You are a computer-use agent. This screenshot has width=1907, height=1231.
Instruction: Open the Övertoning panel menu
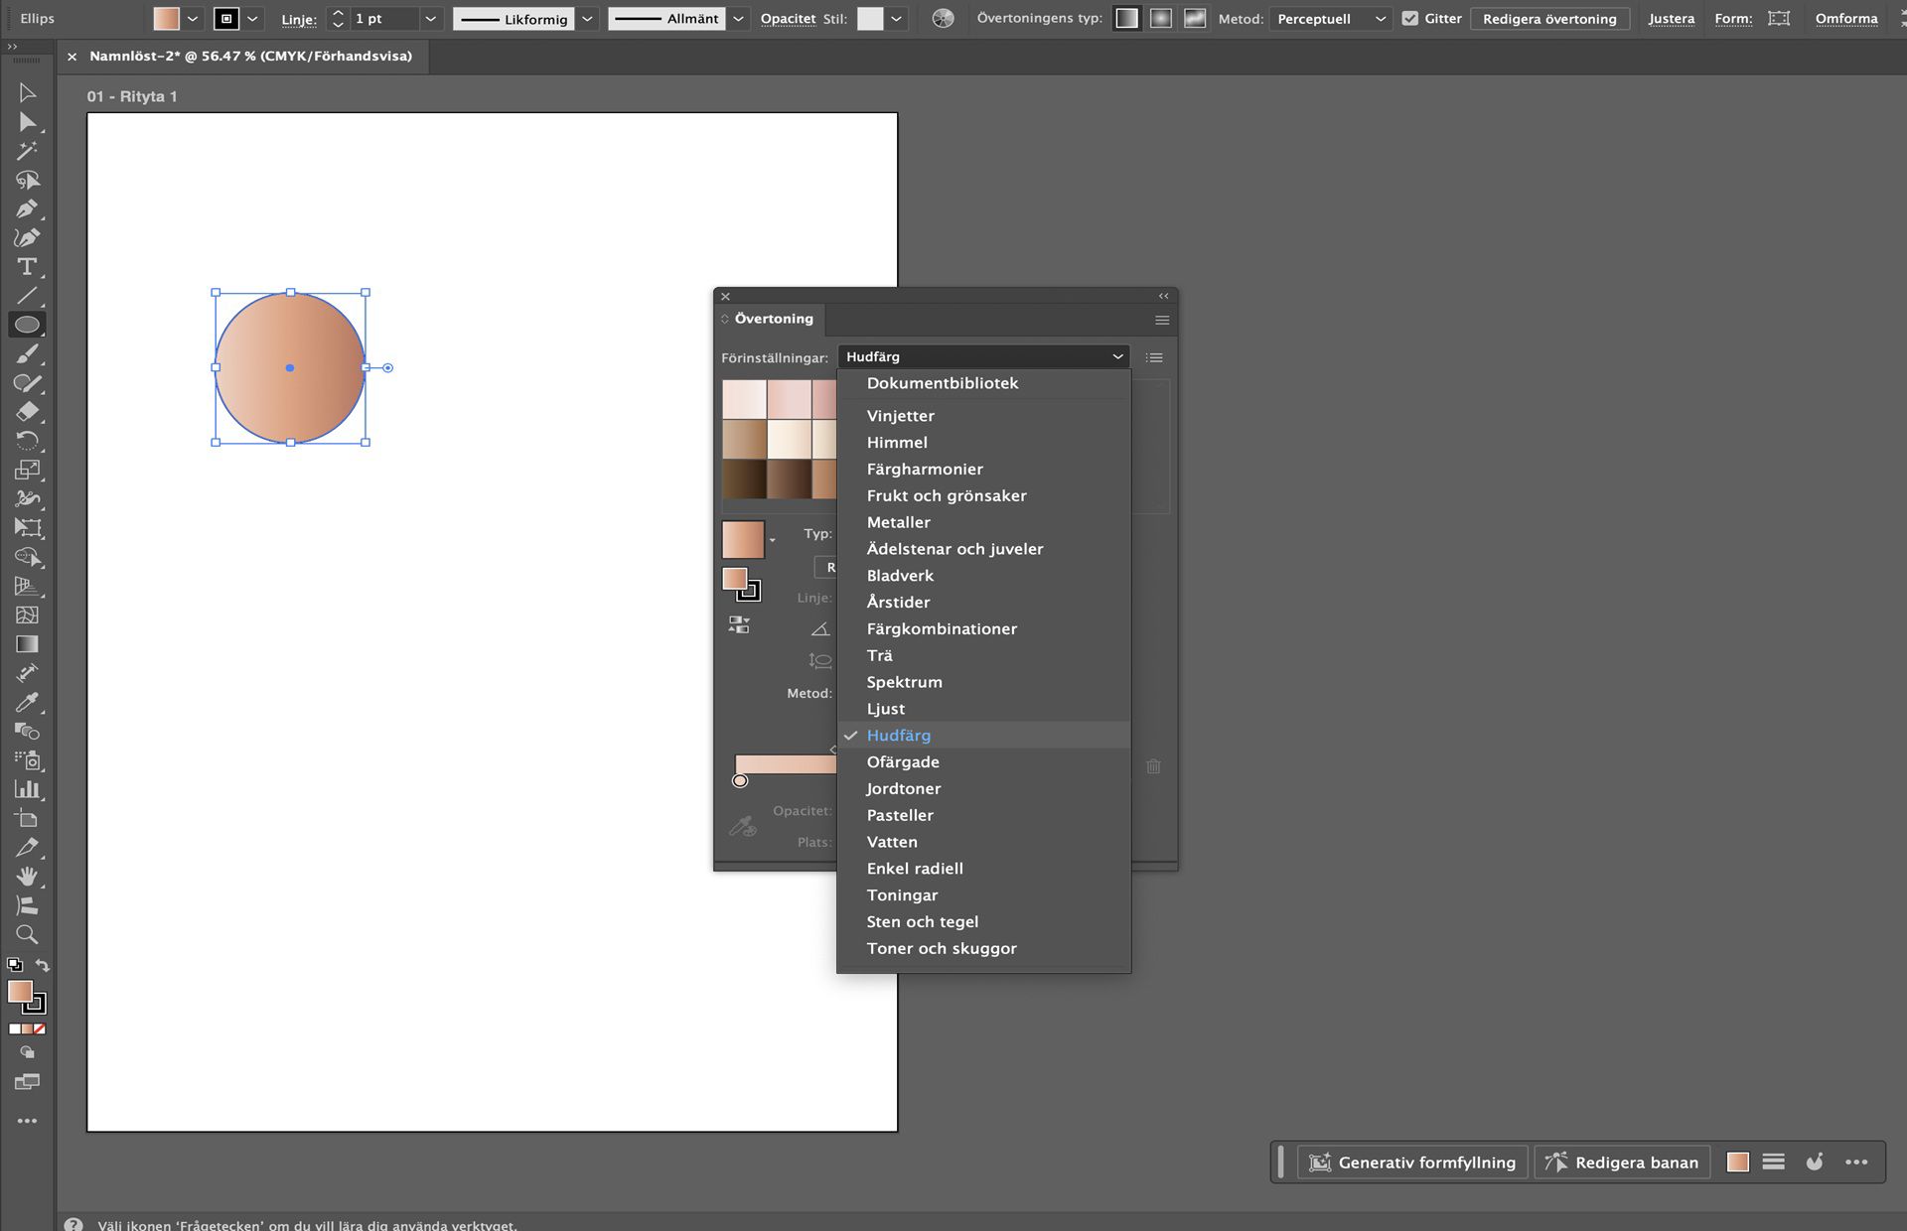1160,319
